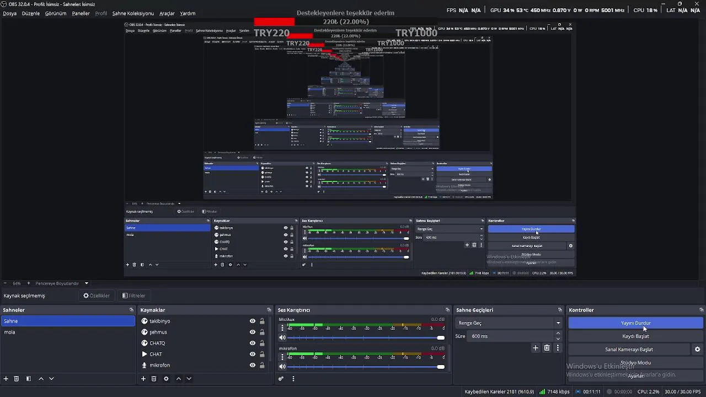706x397 pixels.
Task: Open the Yardım menu
Action: tap(188, 13)
